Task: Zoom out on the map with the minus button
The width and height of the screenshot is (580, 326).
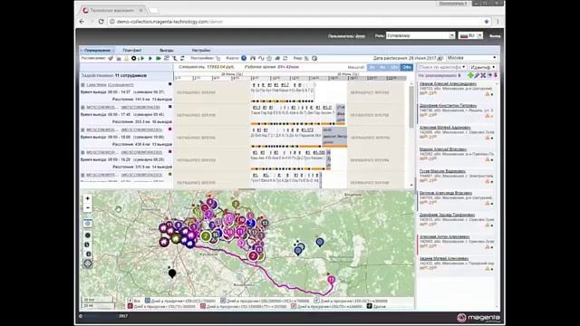Action: coord(88,207)
